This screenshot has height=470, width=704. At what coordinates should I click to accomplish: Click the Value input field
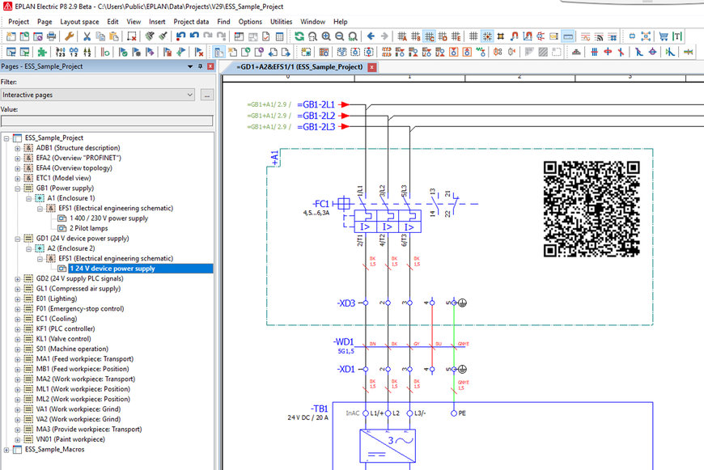coord(107,121)
